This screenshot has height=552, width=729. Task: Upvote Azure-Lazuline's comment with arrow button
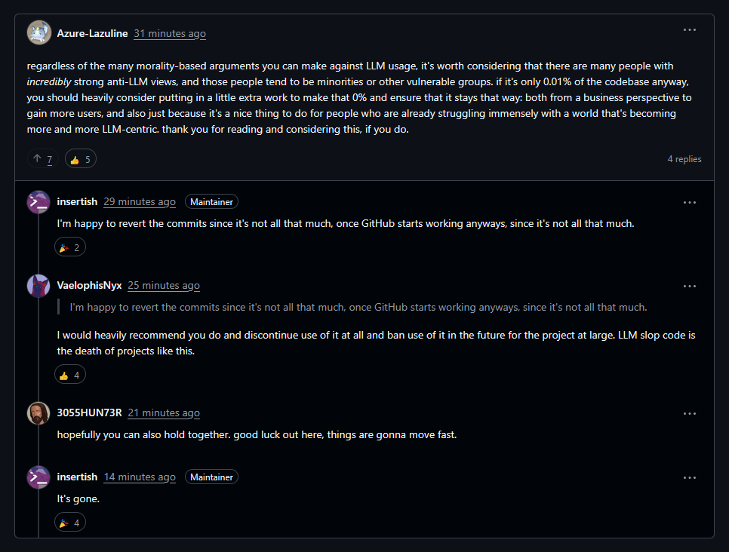pos(42,159)
